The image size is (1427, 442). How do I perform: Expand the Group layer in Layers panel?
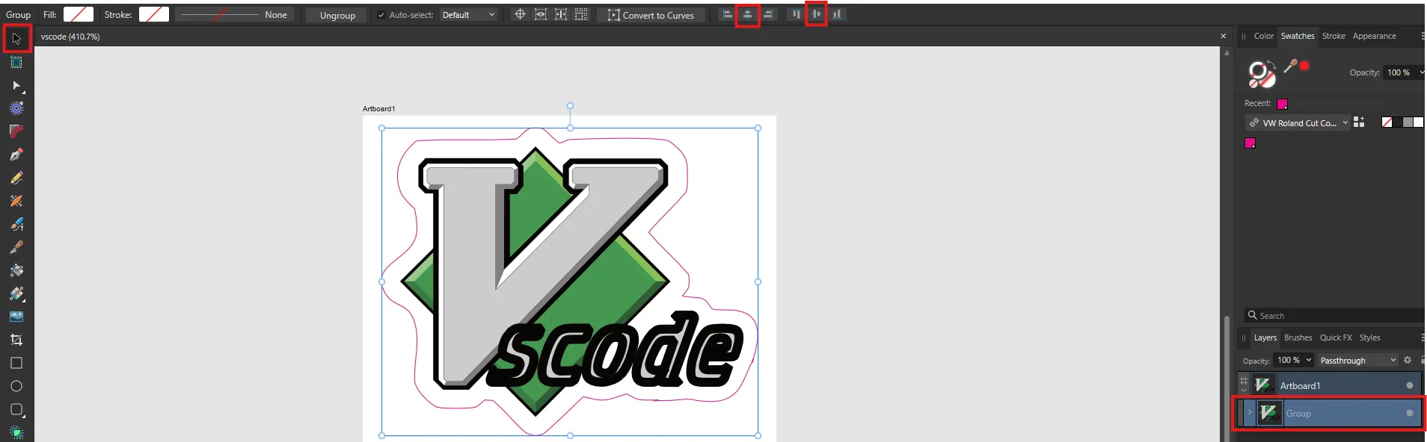tap(1249, 413)
